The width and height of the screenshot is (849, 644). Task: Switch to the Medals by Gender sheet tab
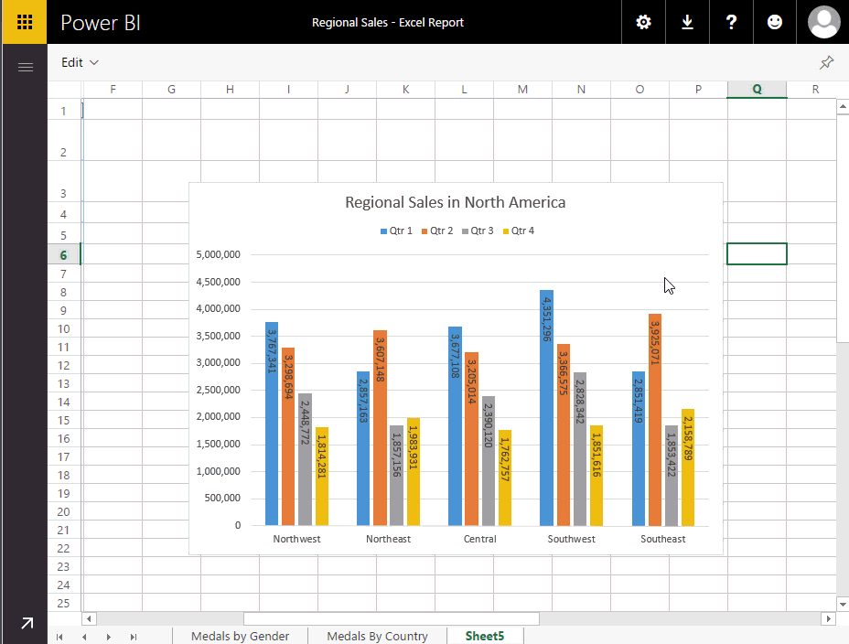pos(240,635)
